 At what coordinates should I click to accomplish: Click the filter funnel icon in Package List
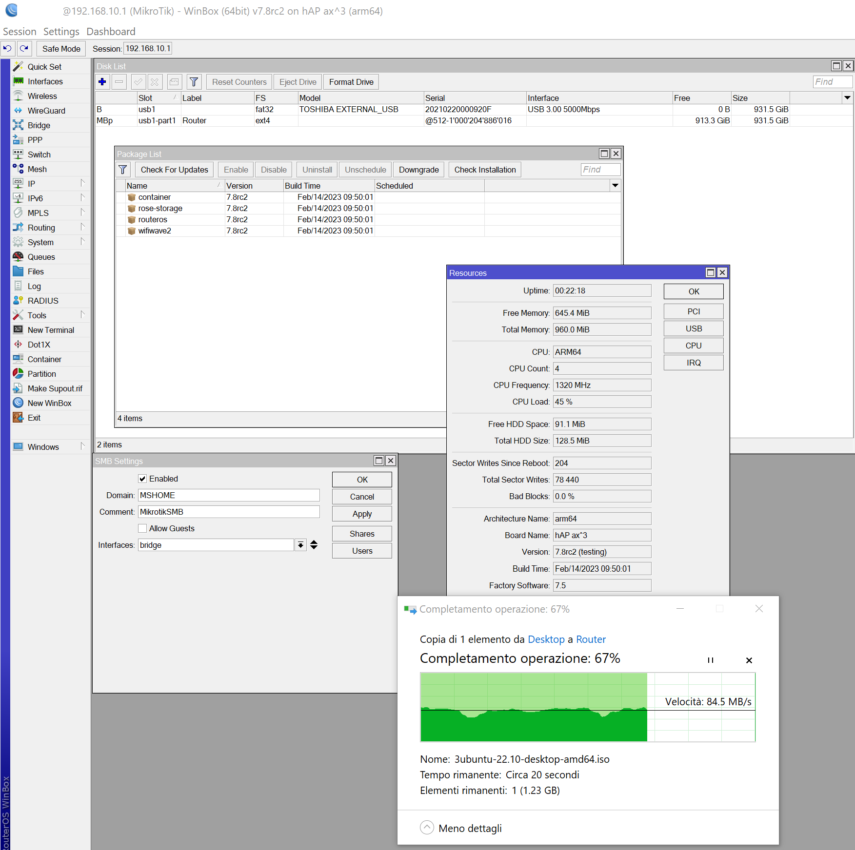pos(123,170)
